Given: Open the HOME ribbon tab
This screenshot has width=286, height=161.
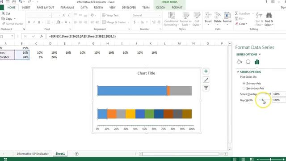Looking at the screenshot, I should tap(11, 8).
